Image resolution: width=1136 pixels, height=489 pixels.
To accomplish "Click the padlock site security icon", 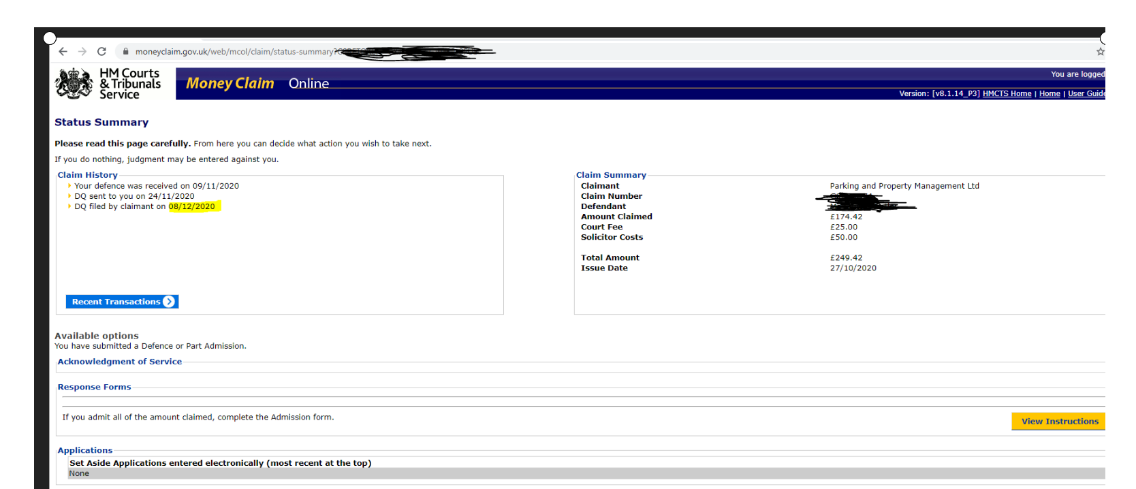I will click(125, 52).
